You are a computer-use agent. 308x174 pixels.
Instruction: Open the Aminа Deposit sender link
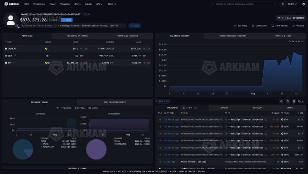(x=193, y=162)
